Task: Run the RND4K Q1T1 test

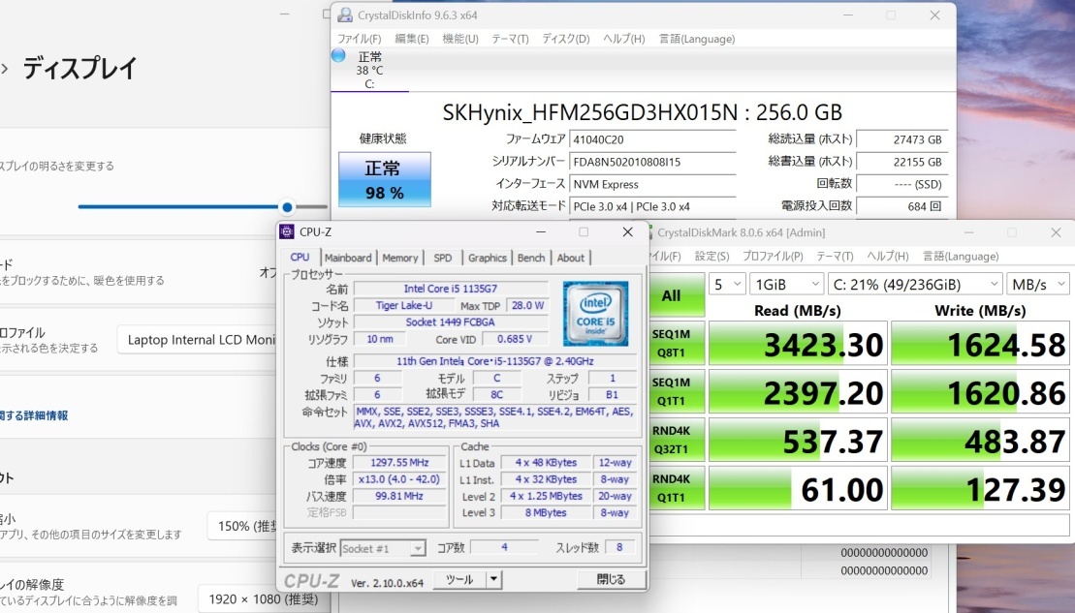Action: pyautogui.click(x=677, y=488)
